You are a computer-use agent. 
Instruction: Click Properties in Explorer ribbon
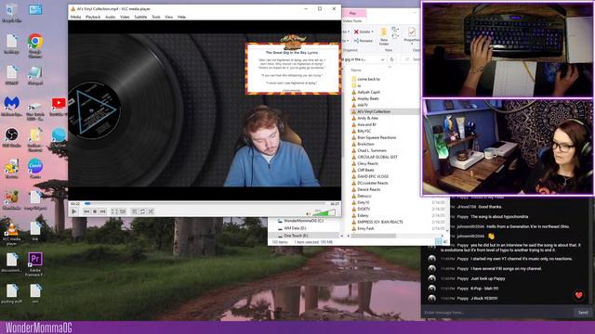[x=412, y=36]
